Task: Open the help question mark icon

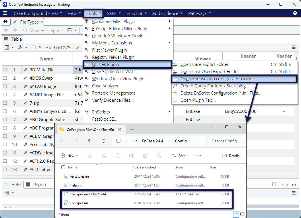Action: [295, 13]
